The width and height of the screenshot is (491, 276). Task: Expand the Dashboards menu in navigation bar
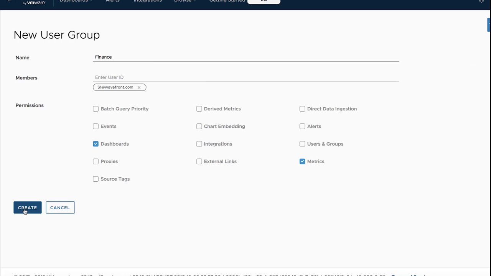pyautogui.click(x=76, y=1)
